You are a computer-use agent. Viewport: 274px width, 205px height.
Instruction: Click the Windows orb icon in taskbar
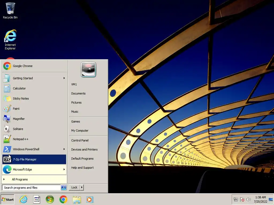point(50,199)
